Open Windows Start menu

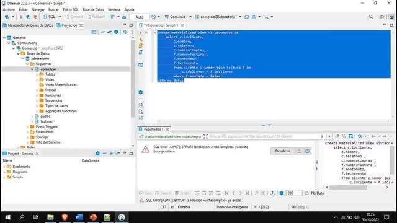coord(7,217)
